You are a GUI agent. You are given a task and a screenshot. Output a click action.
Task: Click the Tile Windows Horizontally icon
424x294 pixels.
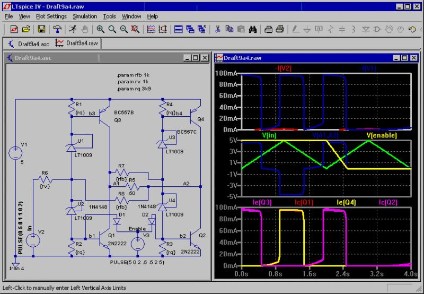pyautogui.click(x=178, y=29)
